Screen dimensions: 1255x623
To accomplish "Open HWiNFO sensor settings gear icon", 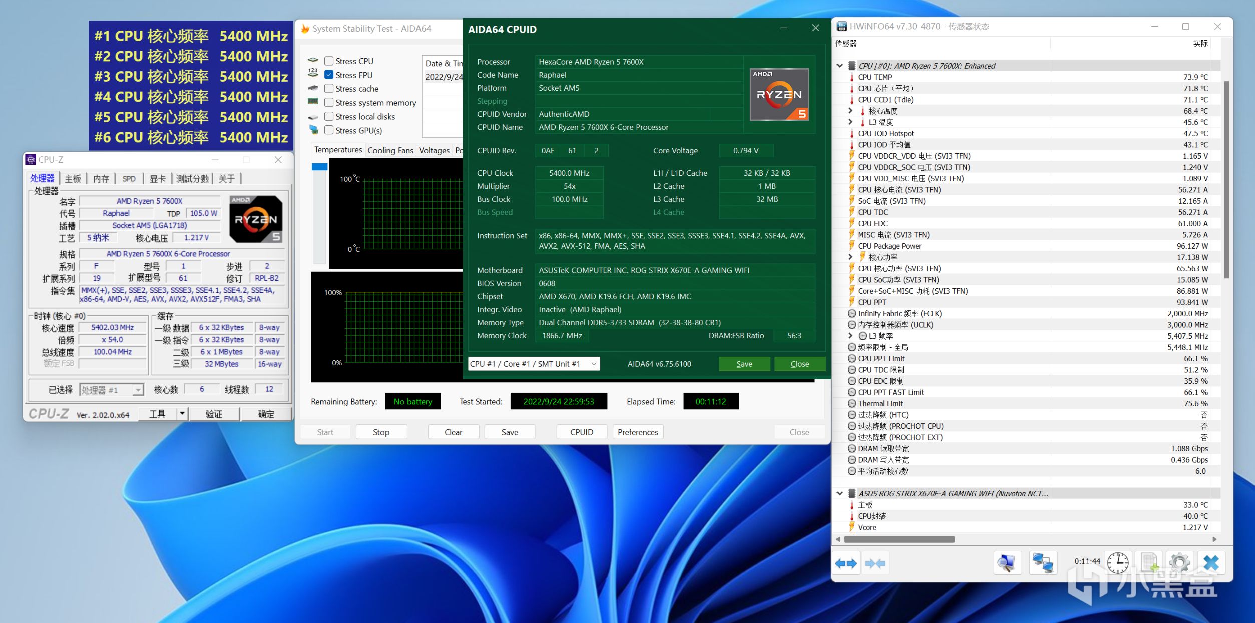I will click(1179, 563).
